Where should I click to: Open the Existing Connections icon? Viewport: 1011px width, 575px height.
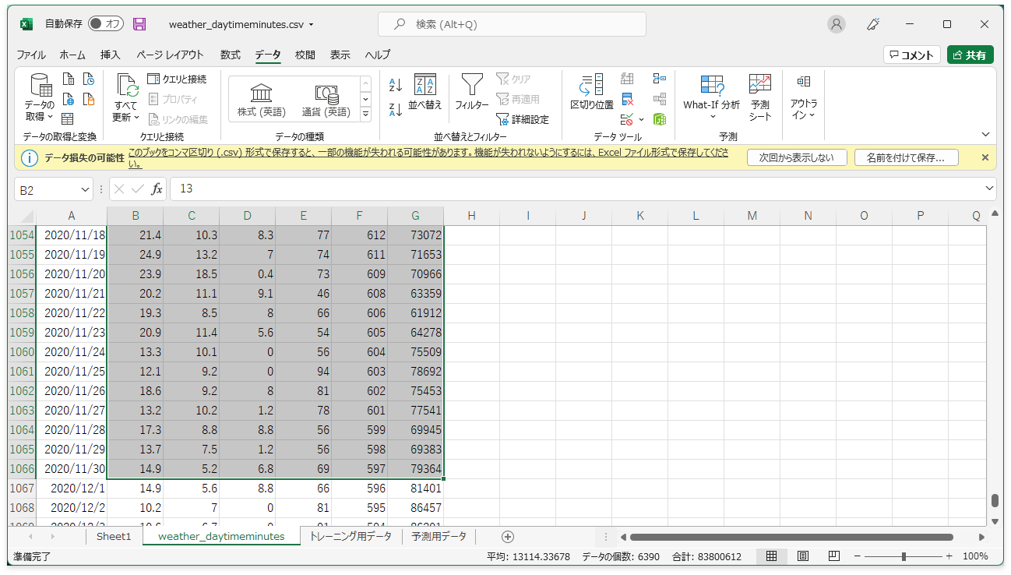point(89,99)
